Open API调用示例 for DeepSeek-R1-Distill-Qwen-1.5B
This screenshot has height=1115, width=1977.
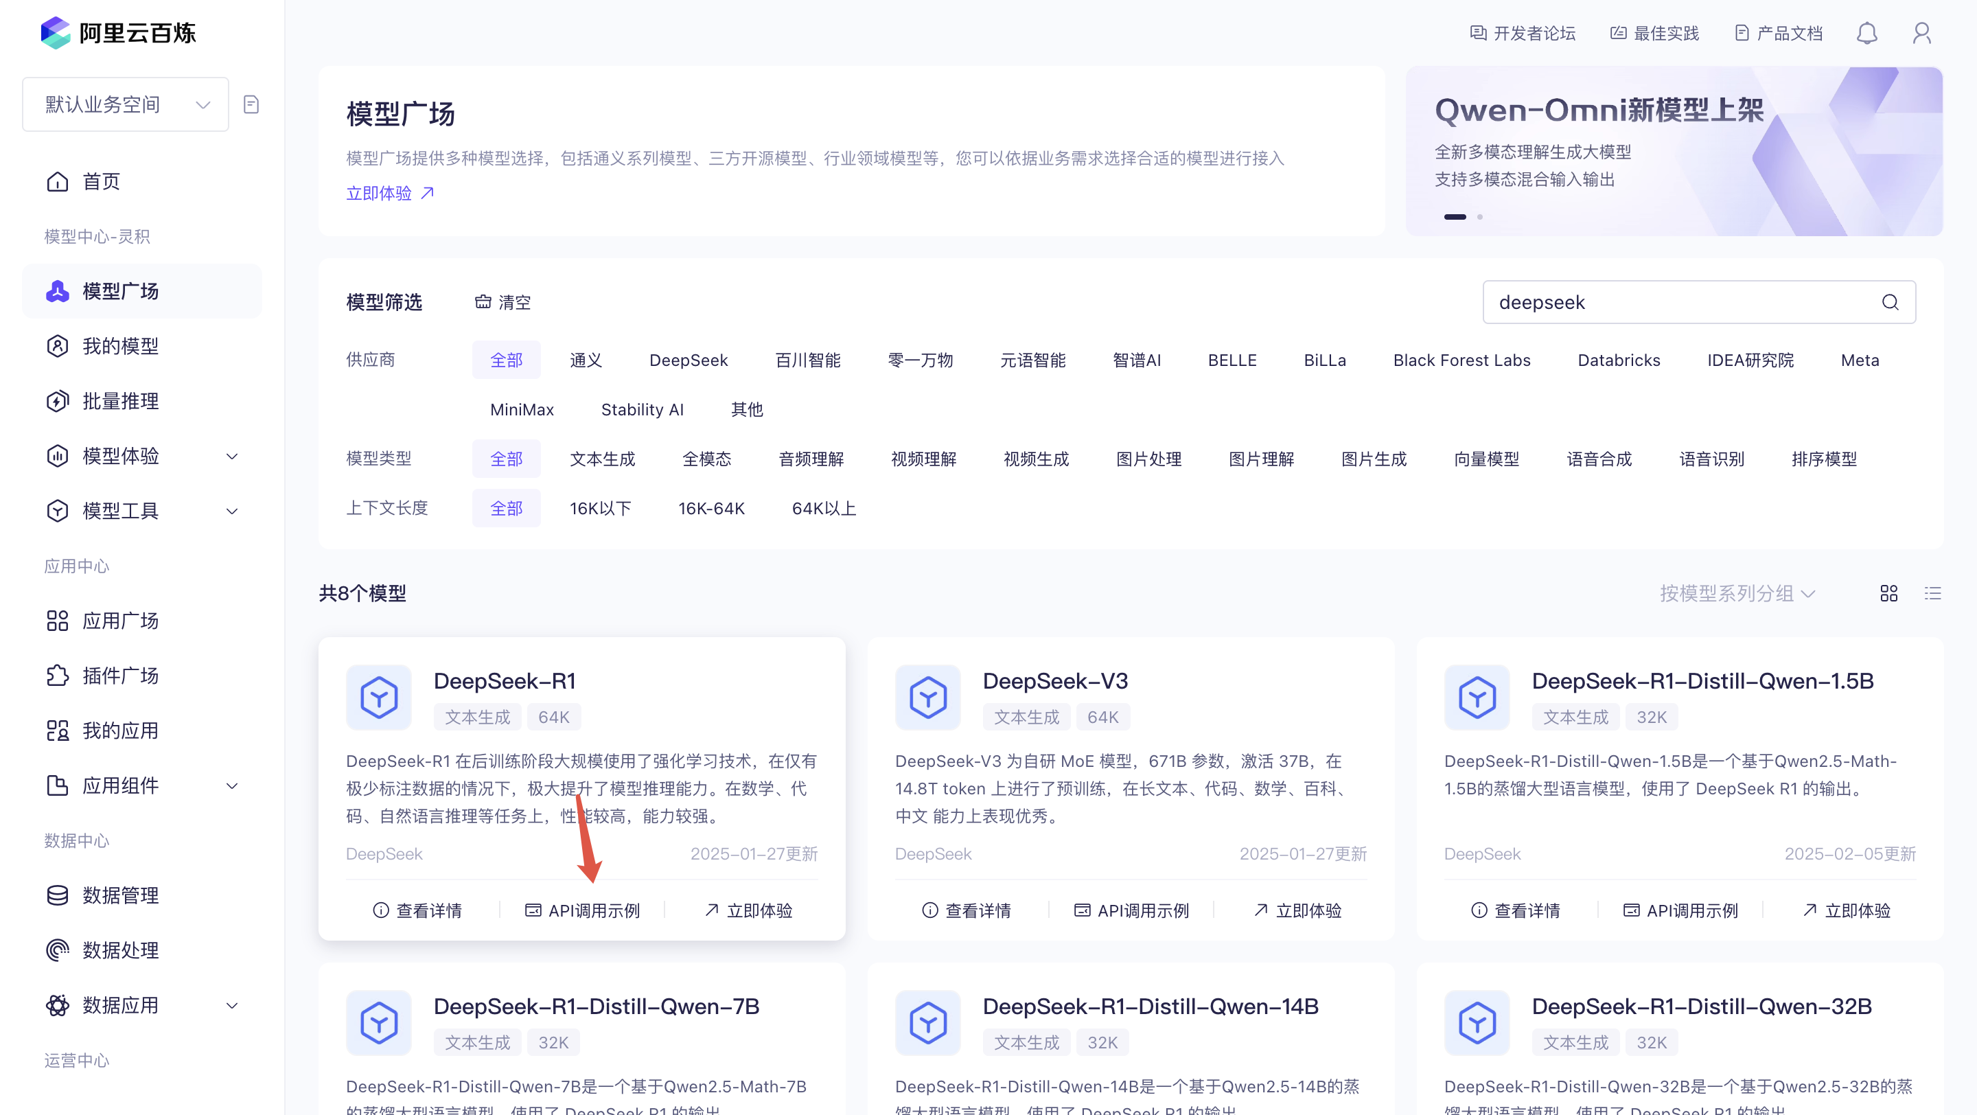(1680, 910)
